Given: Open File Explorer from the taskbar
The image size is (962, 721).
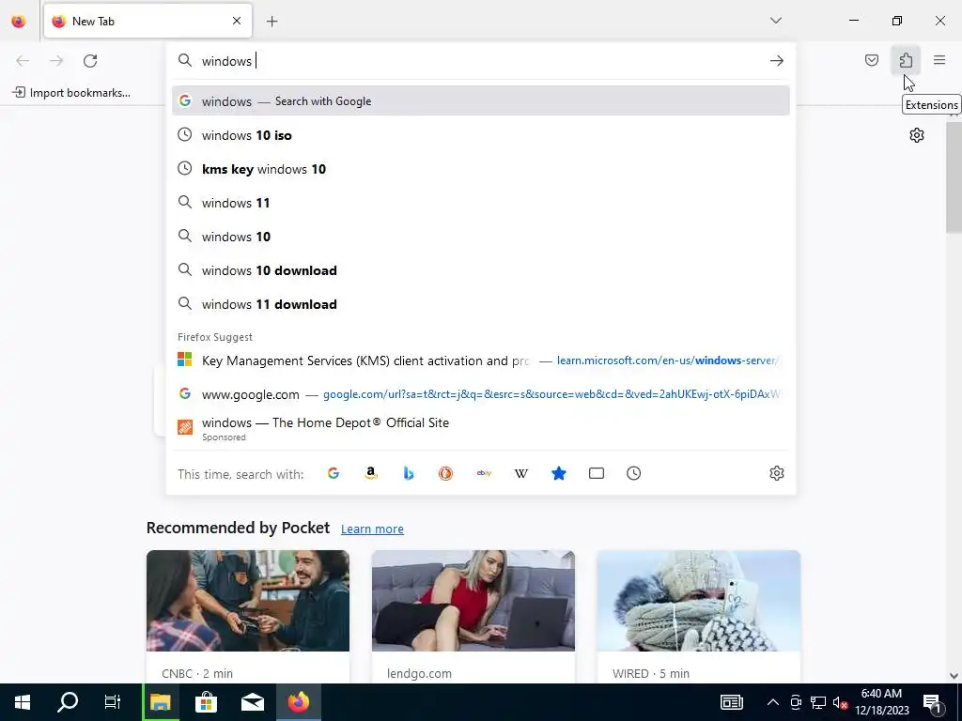Looking at the screenshot, I should tap(160, 702).
